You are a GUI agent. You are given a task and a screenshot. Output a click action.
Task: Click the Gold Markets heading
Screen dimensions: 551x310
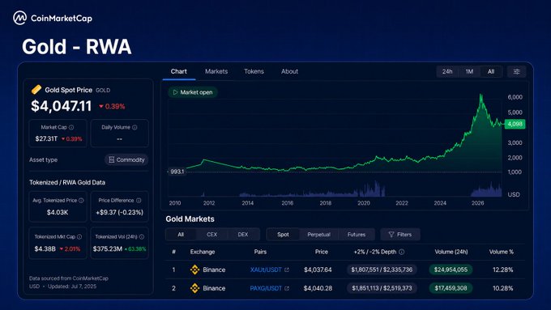pos(190,219)
